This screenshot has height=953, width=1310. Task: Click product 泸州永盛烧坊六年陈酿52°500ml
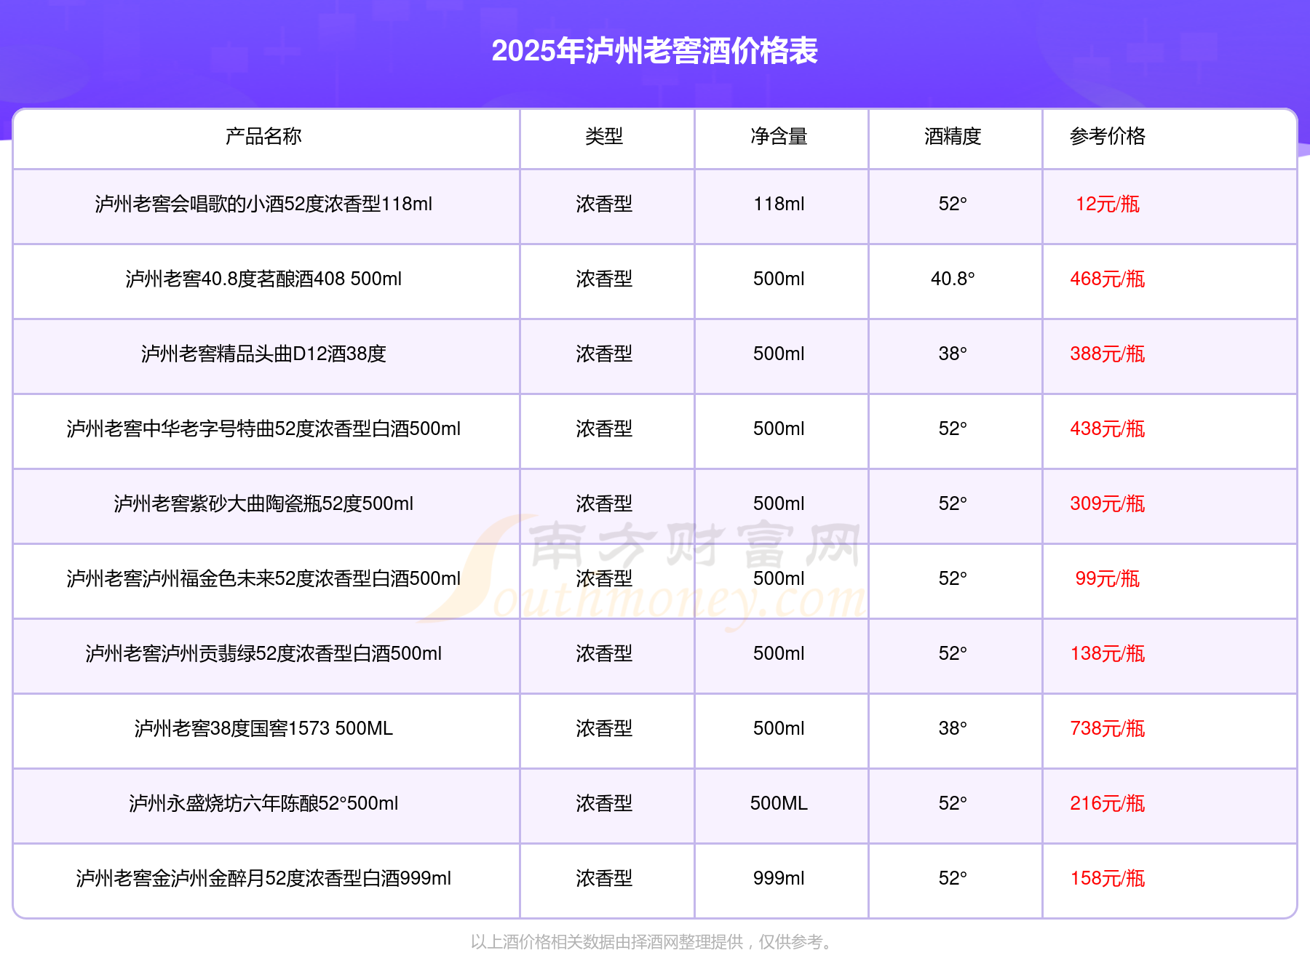[263, 803]
